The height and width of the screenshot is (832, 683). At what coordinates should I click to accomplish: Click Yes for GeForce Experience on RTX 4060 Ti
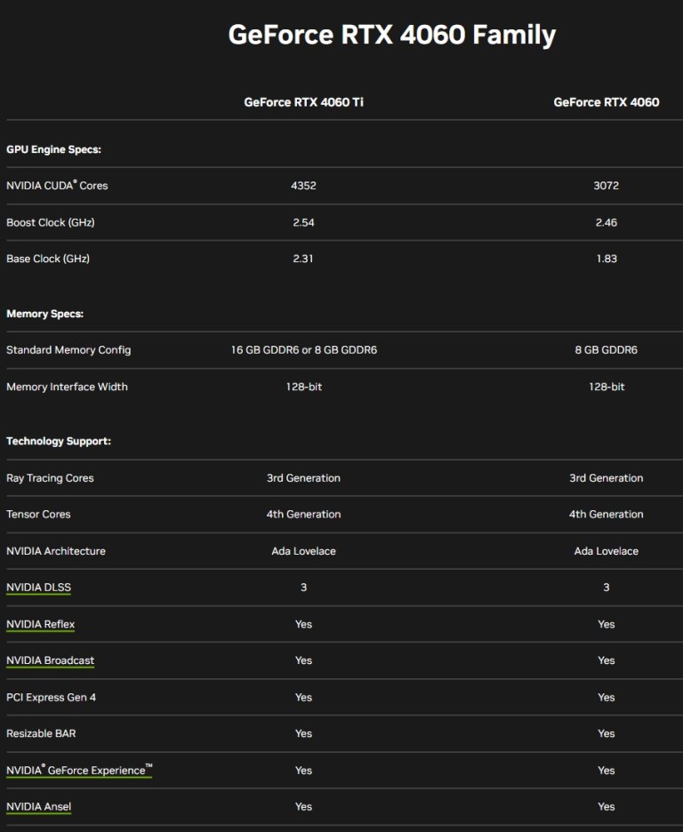point(303,770)
